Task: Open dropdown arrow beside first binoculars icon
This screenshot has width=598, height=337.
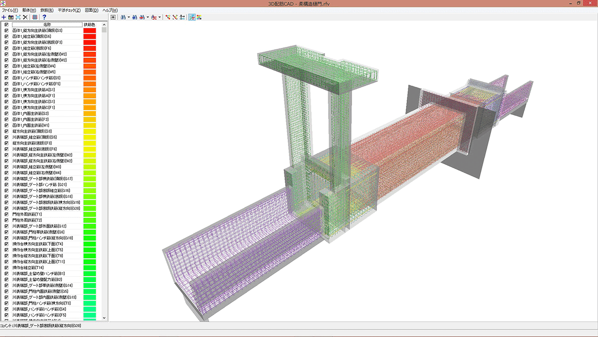Action: point(129,18)
